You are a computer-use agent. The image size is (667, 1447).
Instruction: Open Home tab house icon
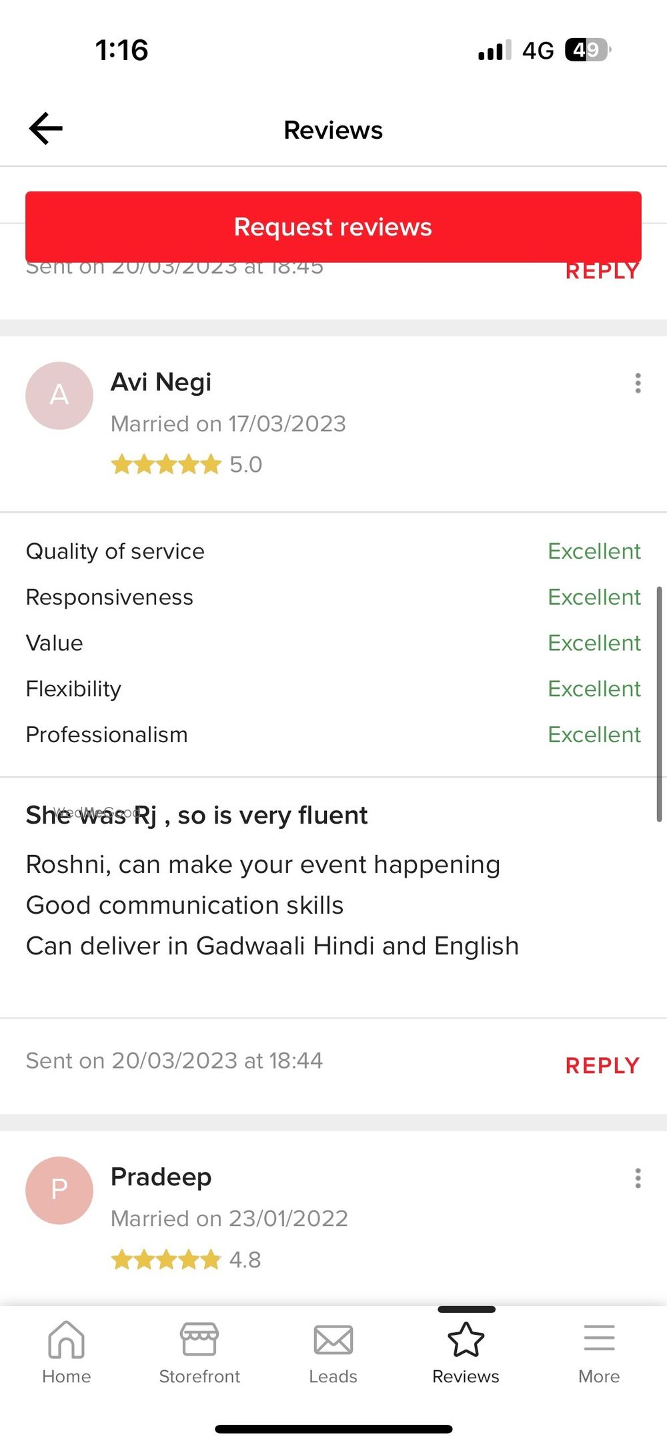click(66, 1340)
